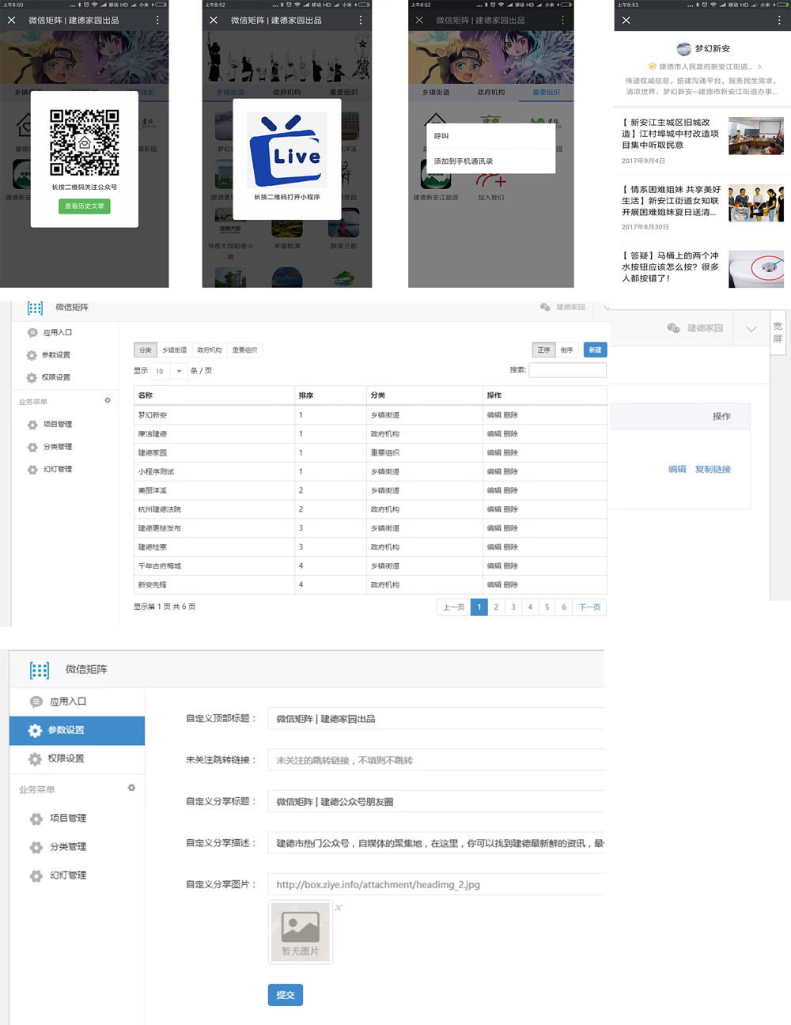Go to page 3 in pagination
This screenshot has width=791, height=1025.
click(x=513, y=607)
